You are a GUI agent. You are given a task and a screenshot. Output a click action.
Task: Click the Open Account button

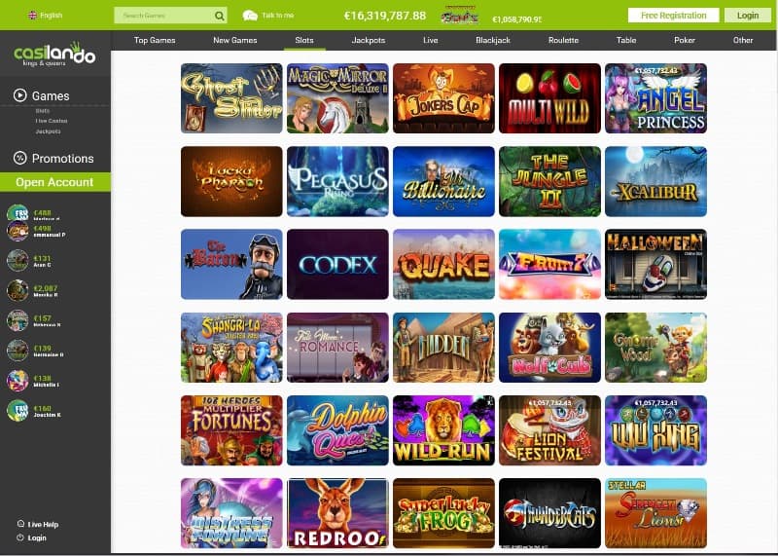(55, 182)
